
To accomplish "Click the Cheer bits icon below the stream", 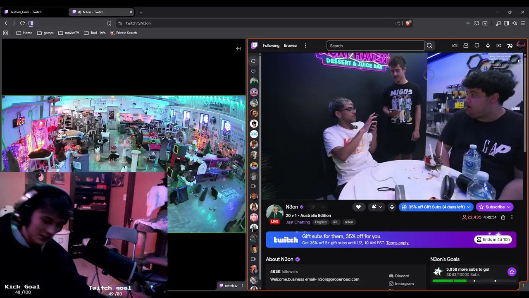I will (392, 207).
